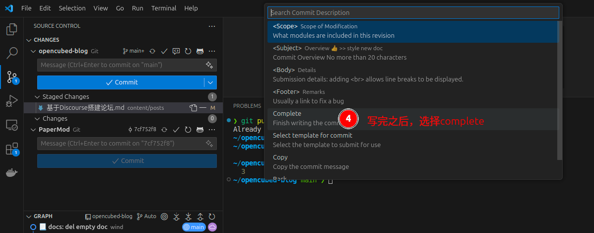Click Push icon in Graph toolbar
This screenshot has width=594, height=233.
click(x=200, y=217)
